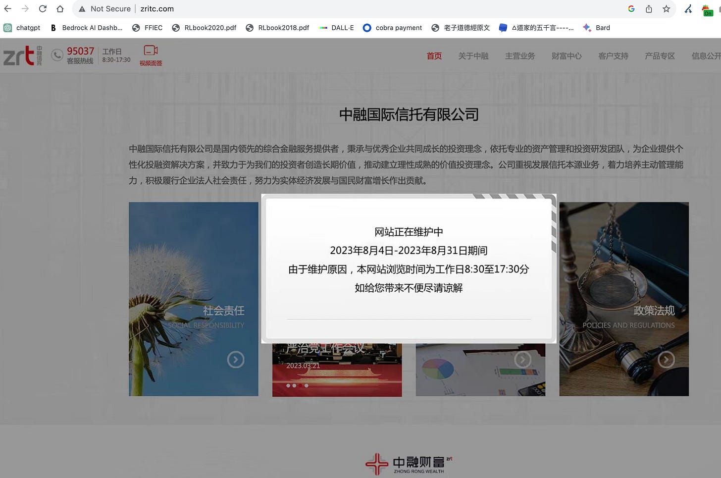721x478 pixels.
Task: Click the 工作日 8:30-17:30 hours text
Action: (x=116, y=55)
